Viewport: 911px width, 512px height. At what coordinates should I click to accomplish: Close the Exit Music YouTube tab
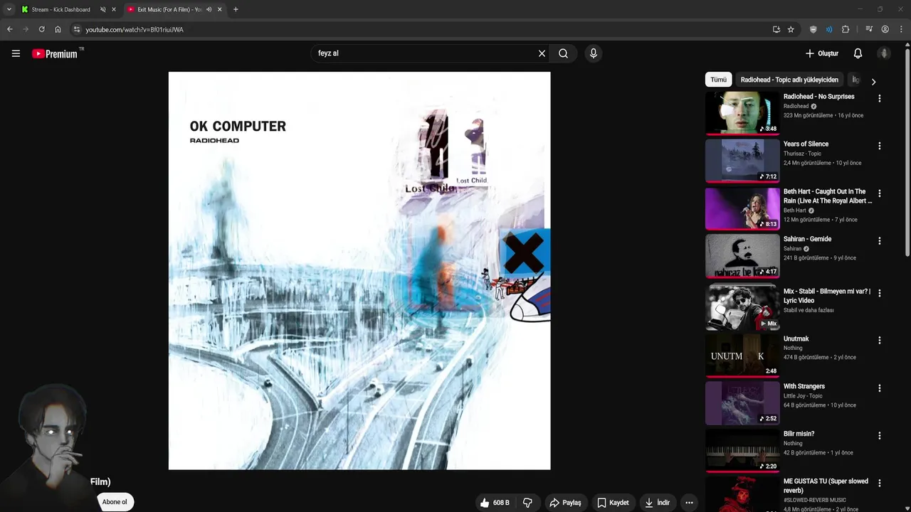click(x=219, y=9)
